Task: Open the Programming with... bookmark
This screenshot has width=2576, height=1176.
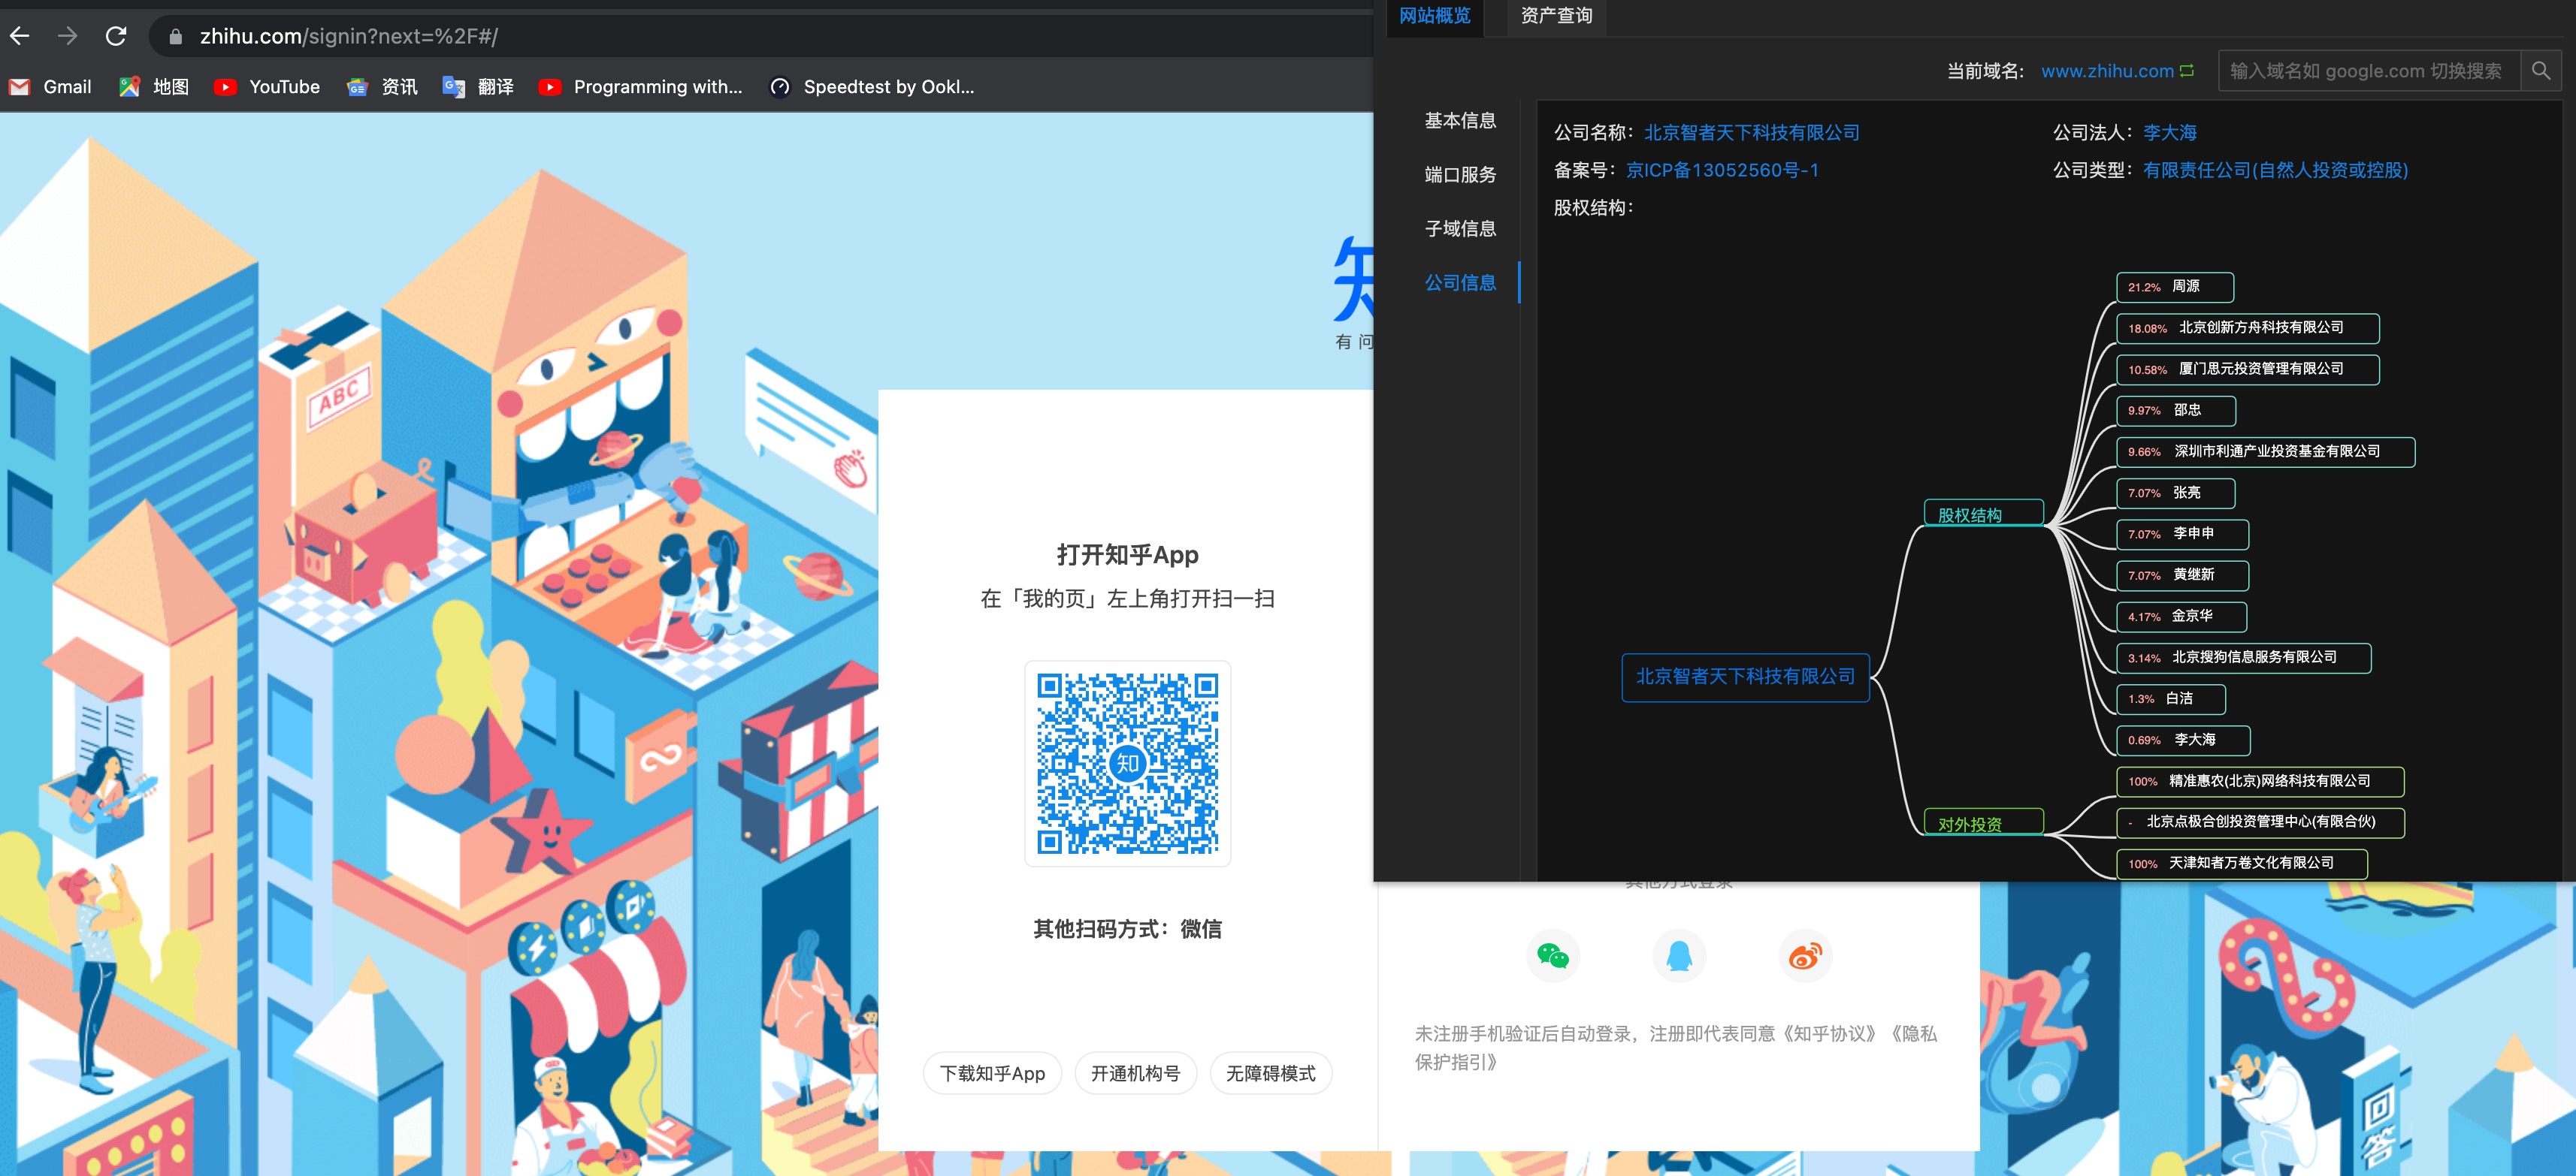Action: tap(641, 87)
